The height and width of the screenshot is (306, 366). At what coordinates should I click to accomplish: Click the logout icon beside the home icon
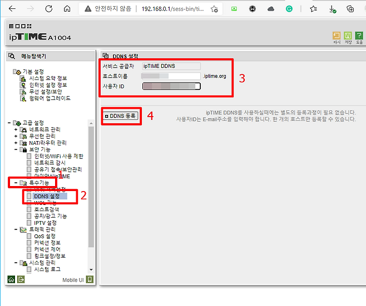pos(21,279)
